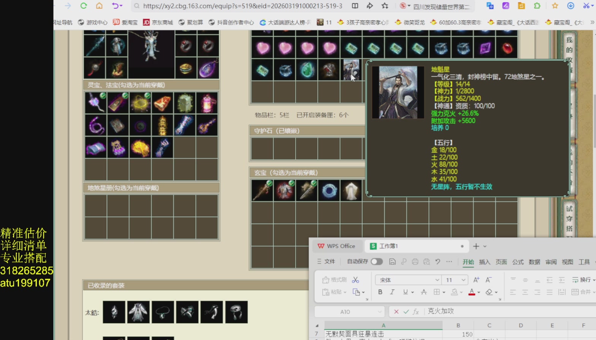Click the Cut scissors icon in WPS
The height and width of the screenshot is (340, 596).
[355, 280]
